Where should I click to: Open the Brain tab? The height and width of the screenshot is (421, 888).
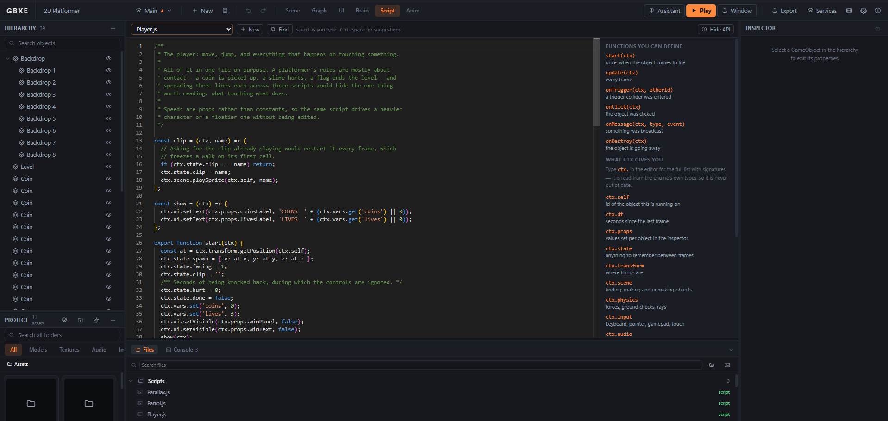click(x=362, y=11)
